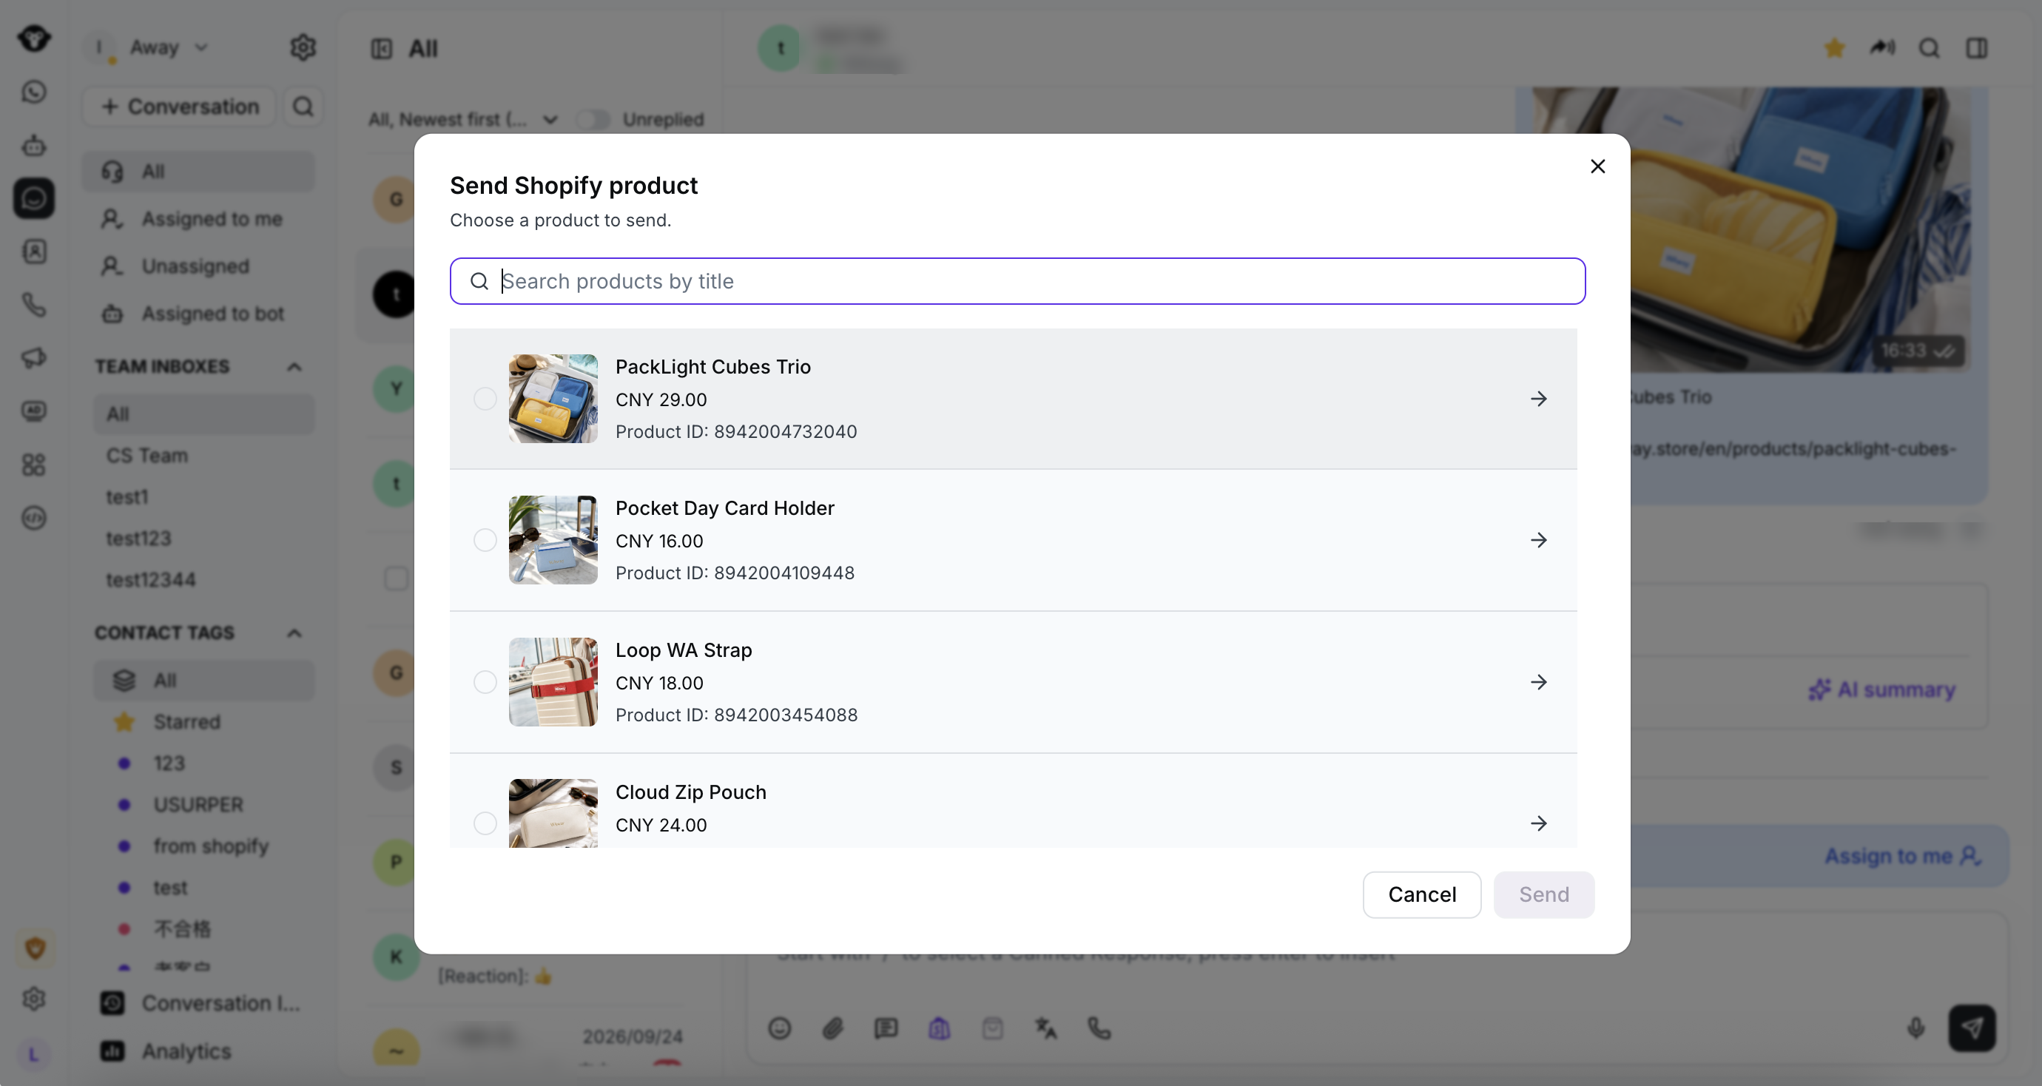Open the Away status dropdown
Screen dimensions: 2042x1086
[x=169, y=47]
